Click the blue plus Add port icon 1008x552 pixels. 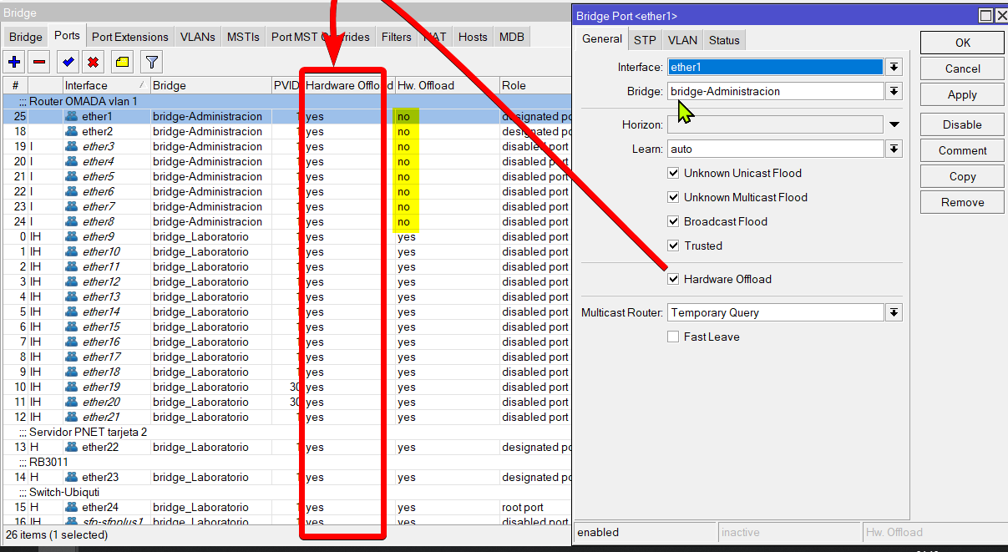pos(14,62)
